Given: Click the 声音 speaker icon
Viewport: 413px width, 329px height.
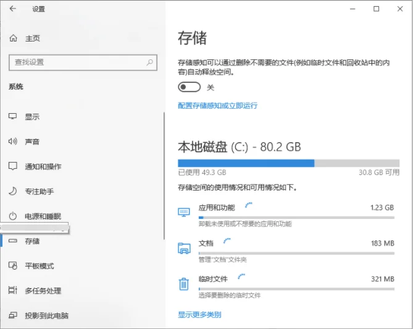Looking at the screenshot, I should pos(13,142).
